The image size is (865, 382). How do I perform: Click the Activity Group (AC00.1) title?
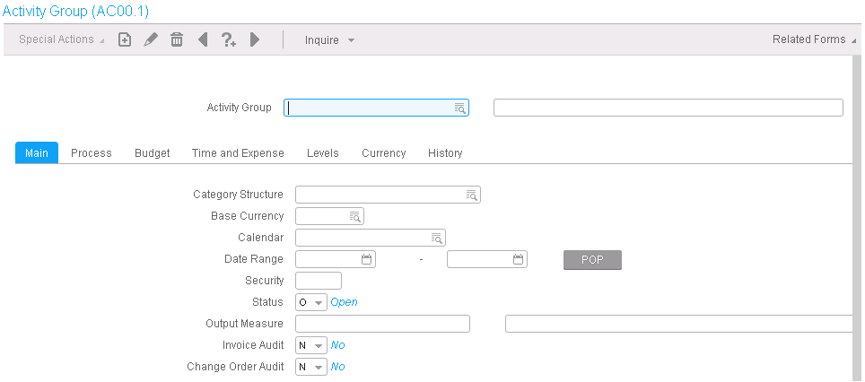tap(75, 11)
